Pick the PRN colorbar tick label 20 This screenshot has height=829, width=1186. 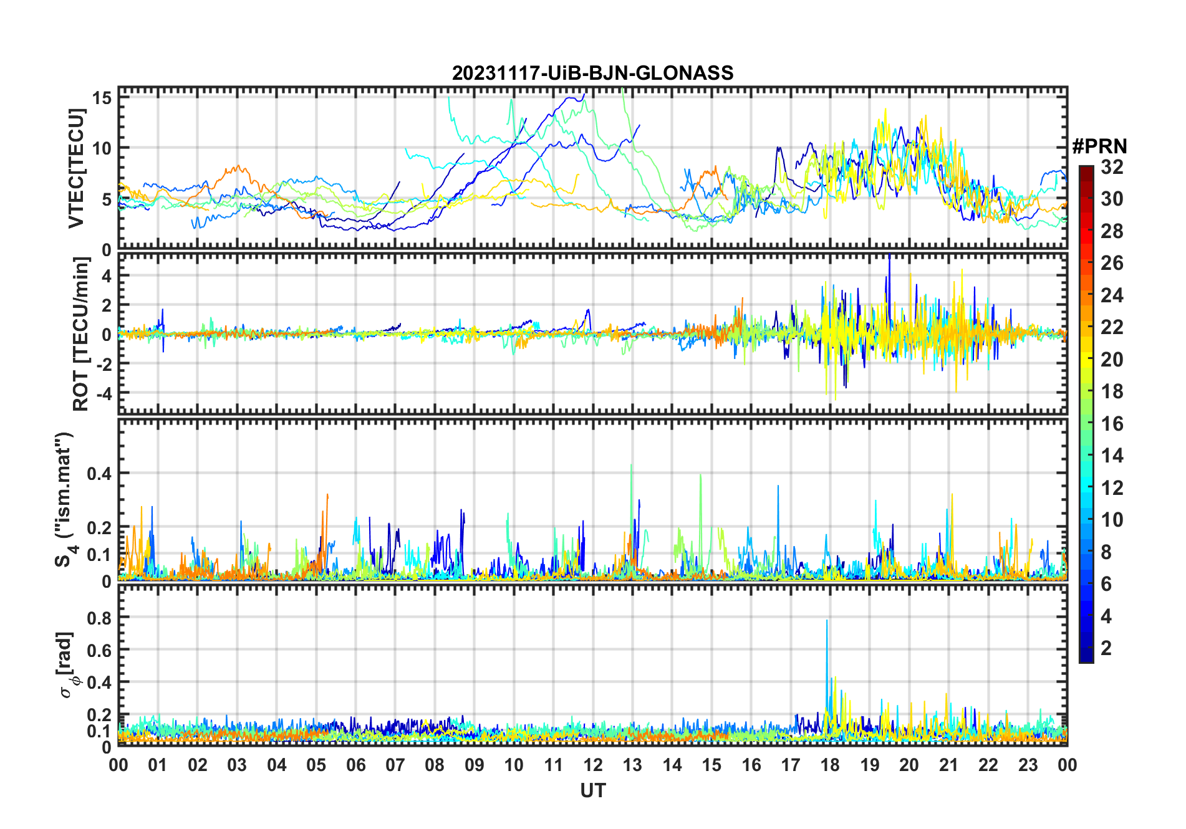coord(1112,360)
